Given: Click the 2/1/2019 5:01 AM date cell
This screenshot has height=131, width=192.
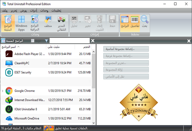Looking at the screenshot, I should (59, 109).
